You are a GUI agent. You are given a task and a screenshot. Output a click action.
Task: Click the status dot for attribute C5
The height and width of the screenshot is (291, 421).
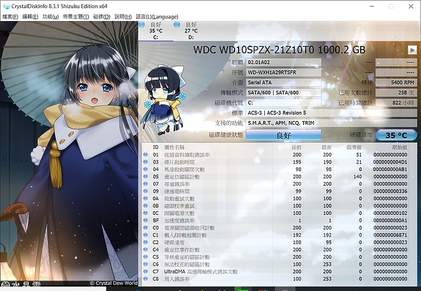[x=146, y=257]
